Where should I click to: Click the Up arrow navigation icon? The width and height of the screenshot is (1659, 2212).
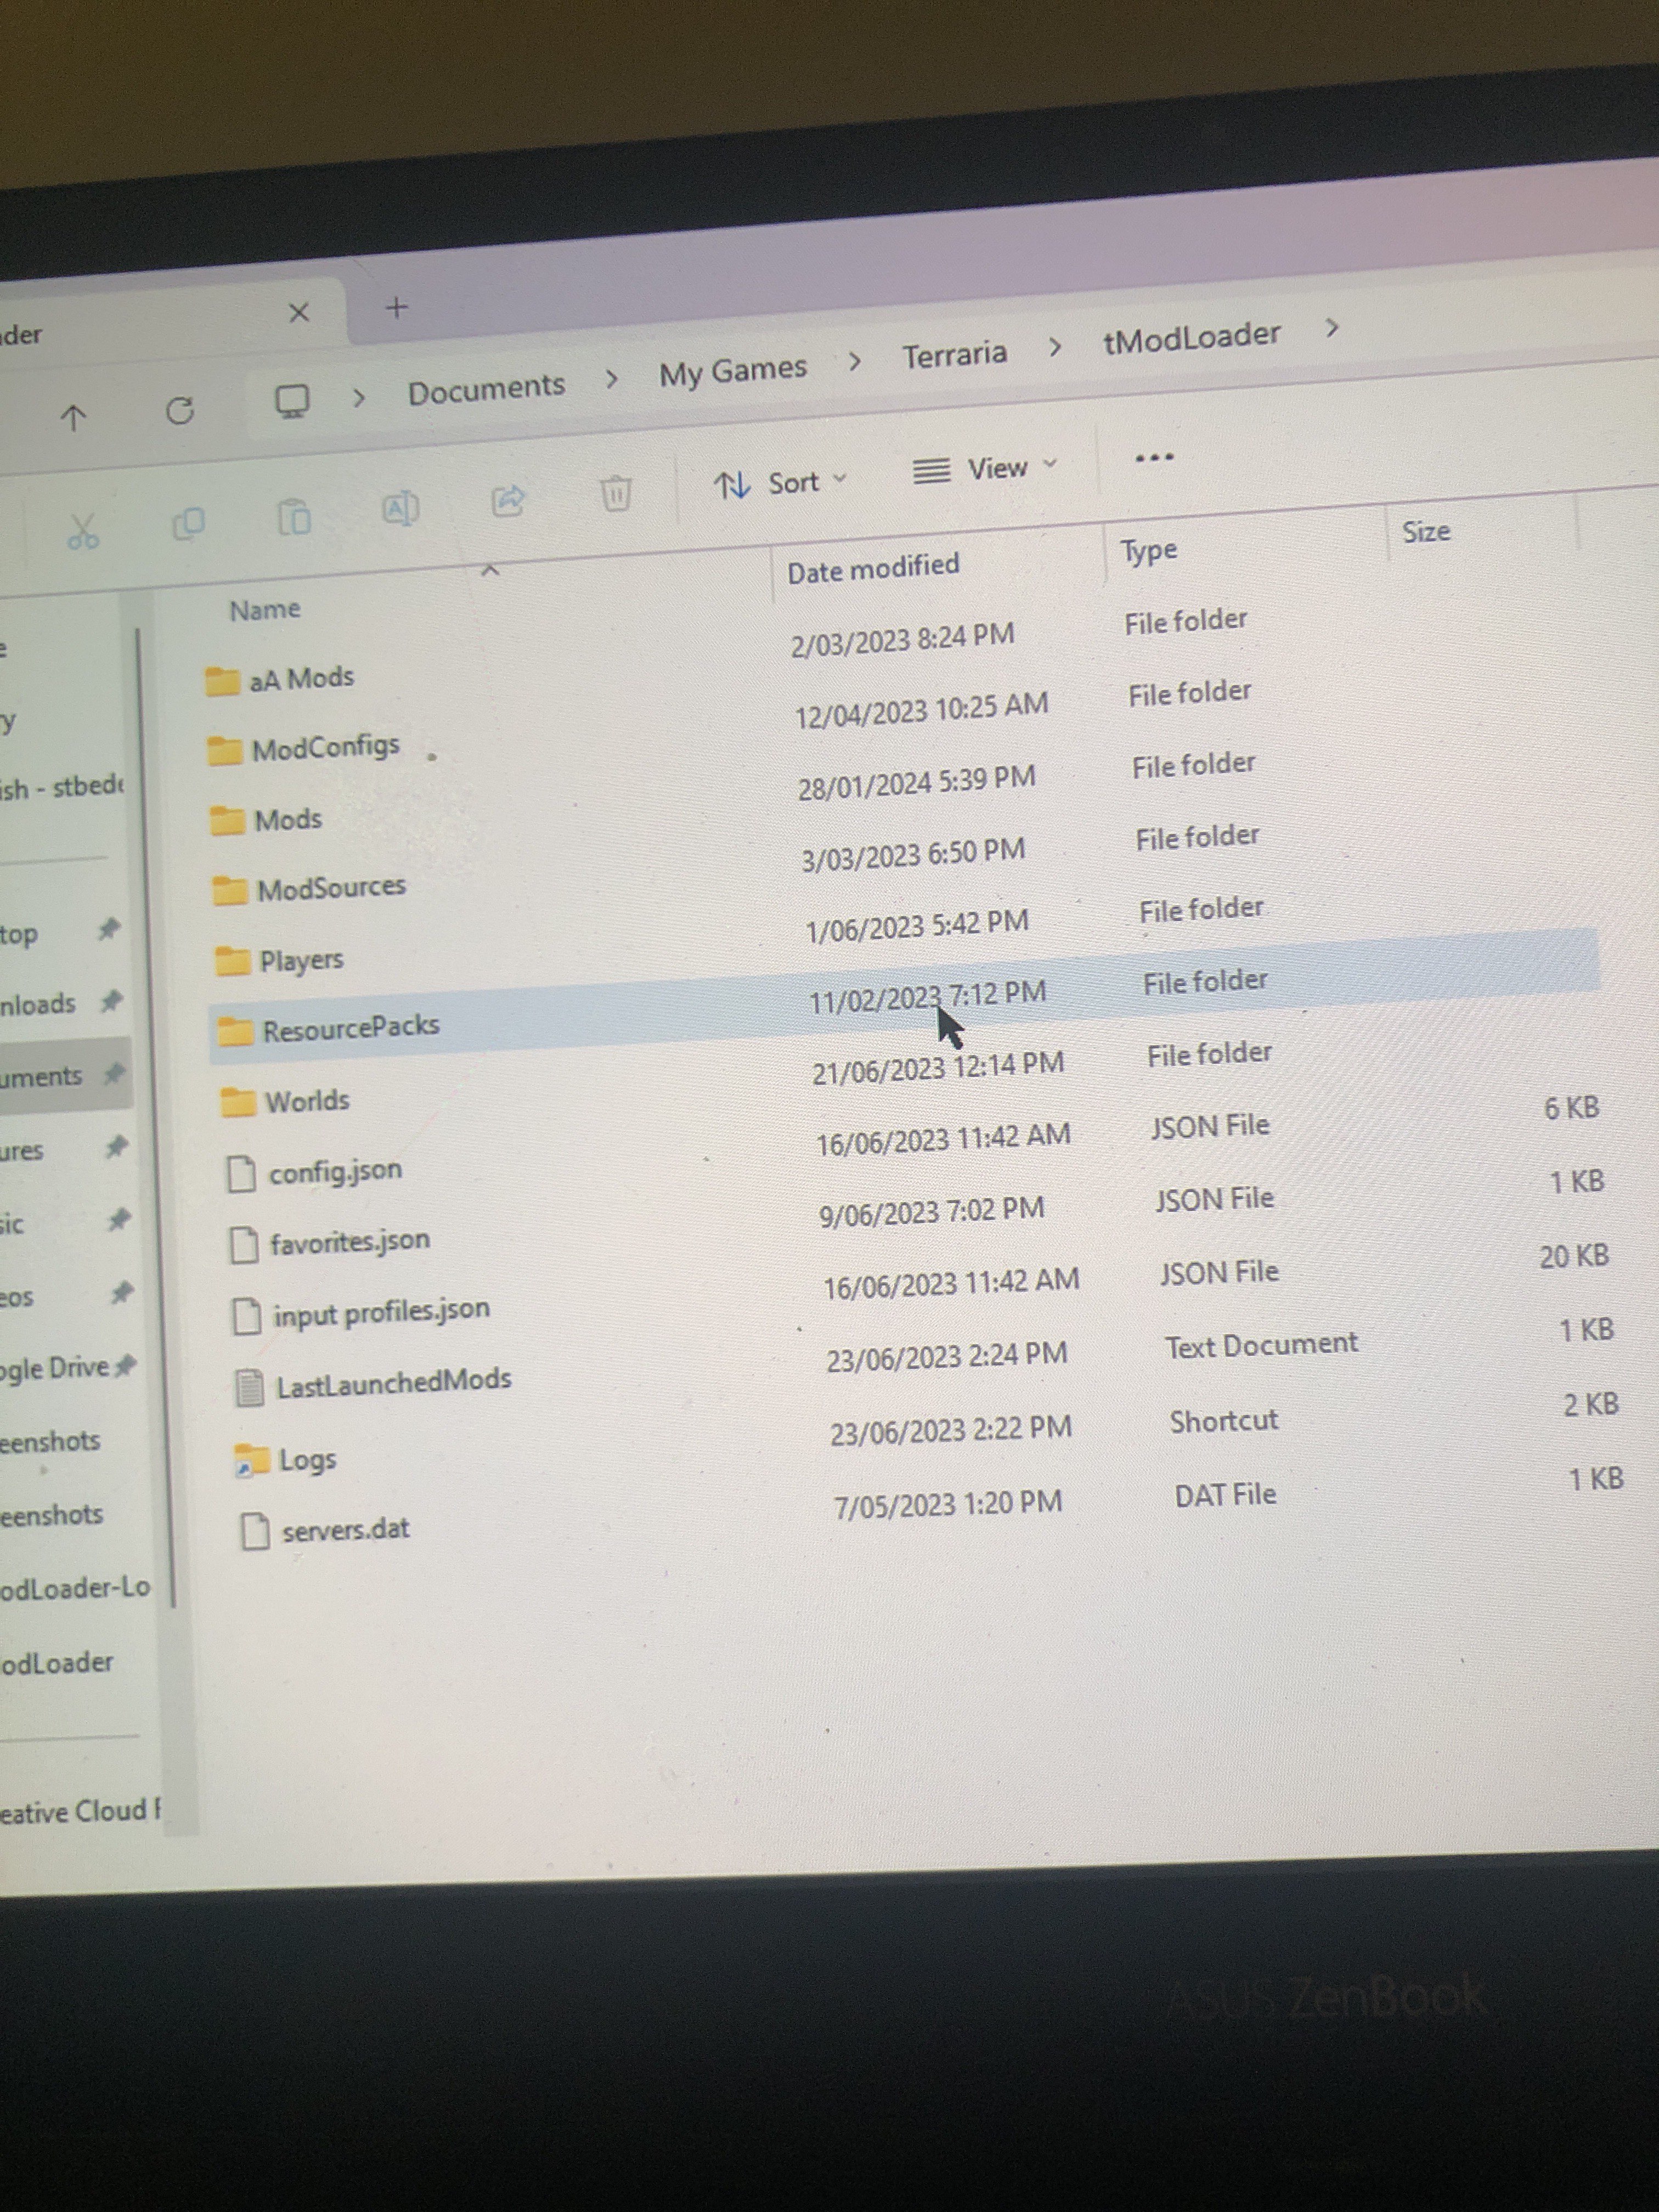[73, 417]
